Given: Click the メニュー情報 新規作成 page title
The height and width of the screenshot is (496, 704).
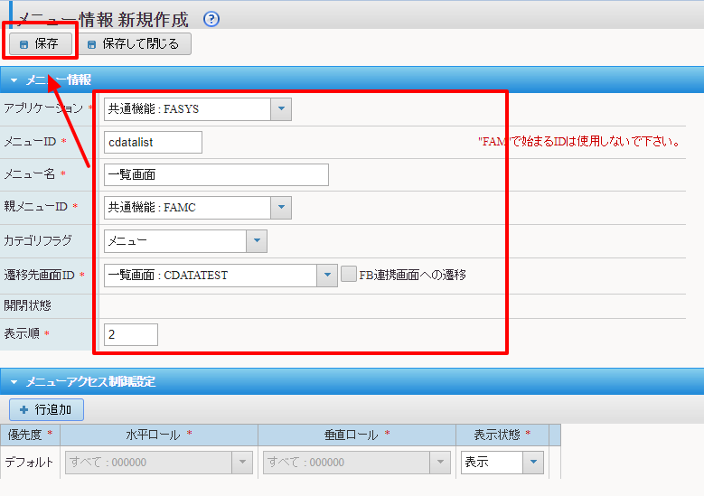Looking at the screenshot, I should point(103,19).
